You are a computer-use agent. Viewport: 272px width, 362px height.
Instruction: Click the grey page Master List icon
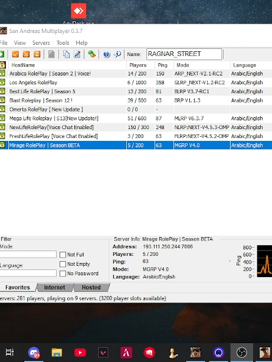click(51, 54)
